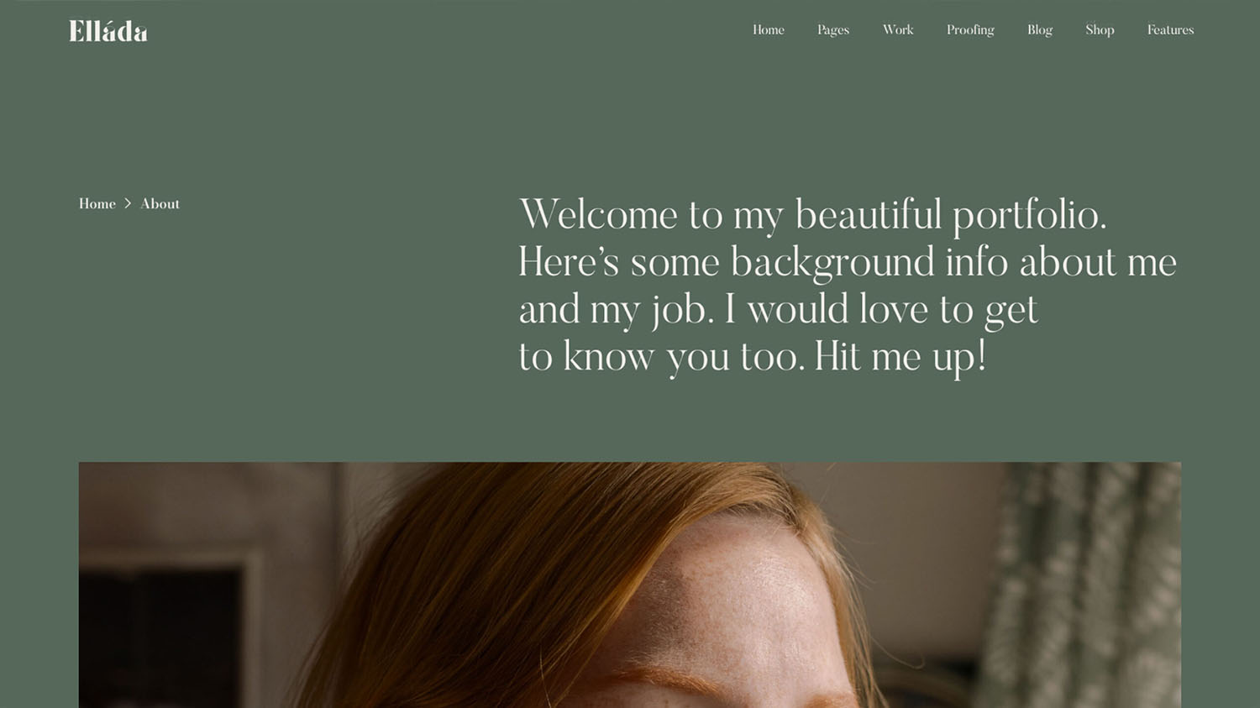The width and height of the screenshot is (1260, 708).
Task: Click the "Here's some background info" heading line
Action: tap(847, 262)
